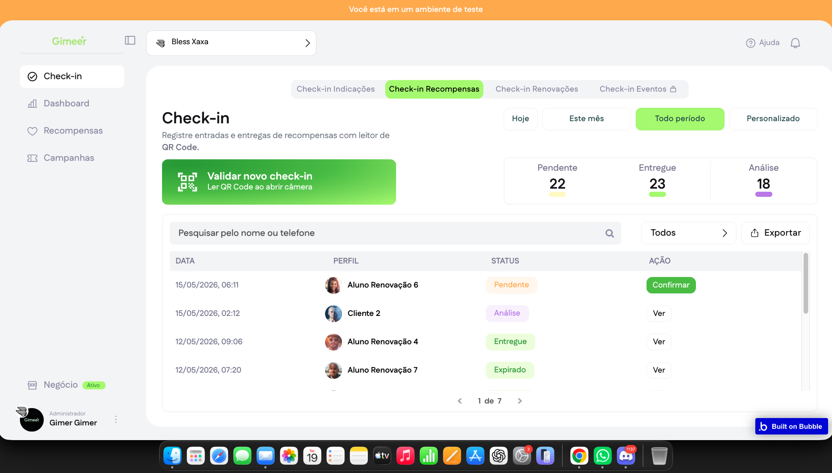
Task: Click the DATA column header
Action: point(185,261)
